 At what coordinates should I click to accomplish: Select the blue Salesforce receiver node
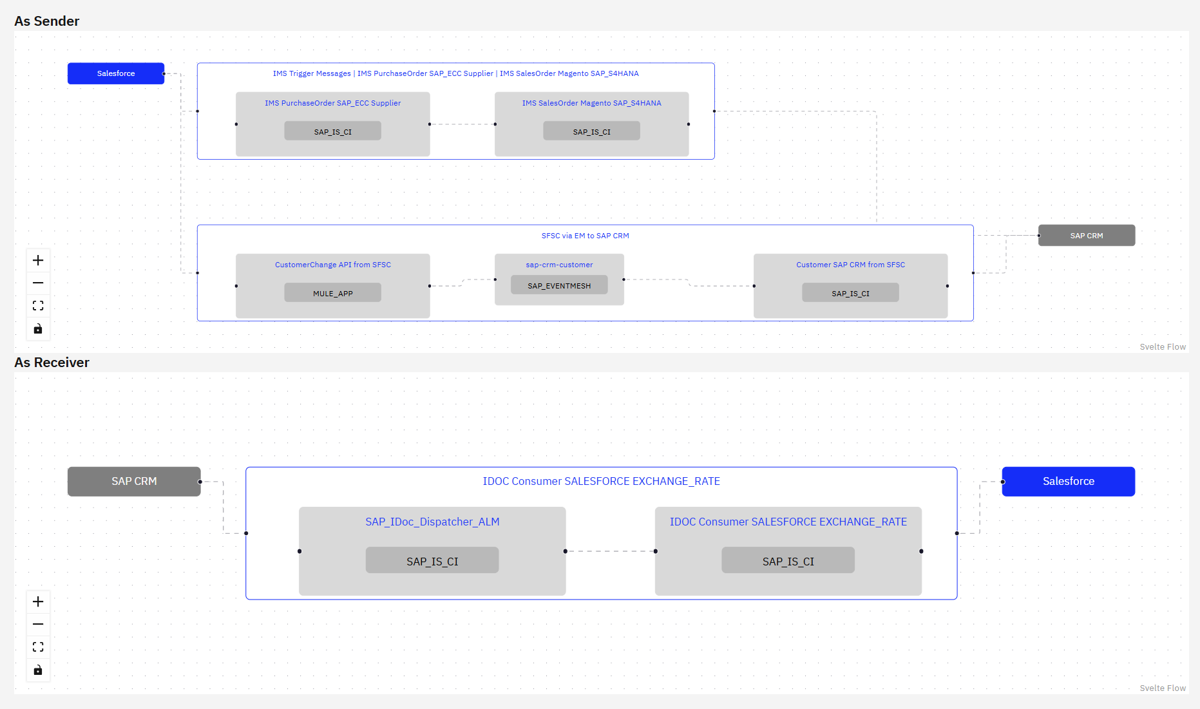[x=1068, y=481]
